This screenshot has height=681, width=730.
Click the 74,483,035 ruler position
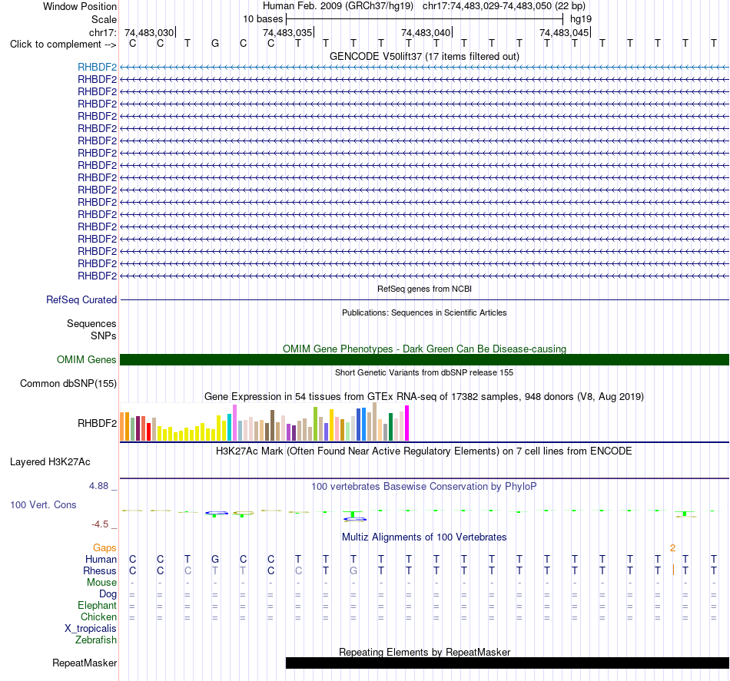(x=287, y=32)
